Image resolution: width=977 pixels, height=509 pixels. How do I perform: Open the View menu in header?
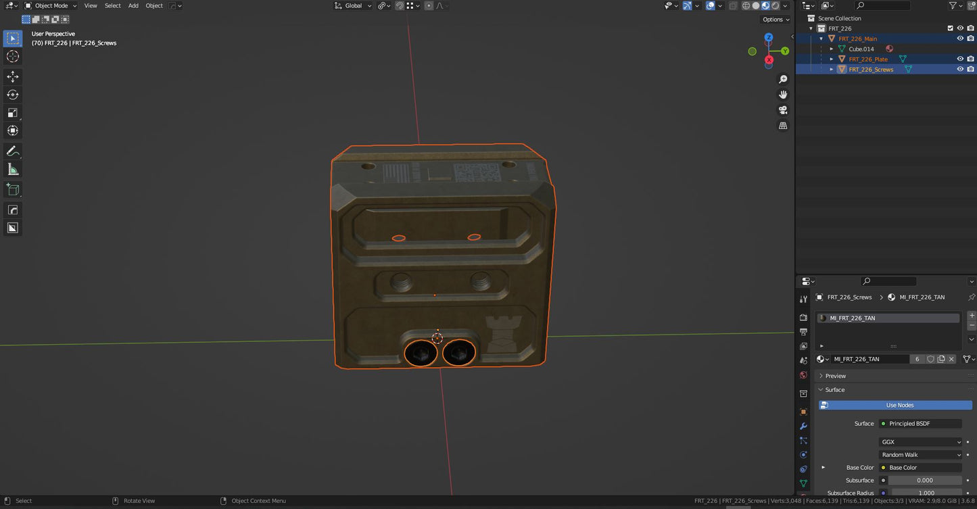[90, 5]
